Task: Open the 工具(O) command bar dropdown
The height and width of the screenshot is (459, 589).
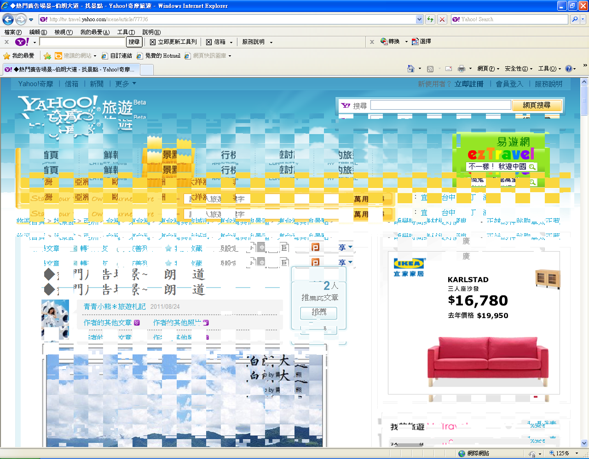Action: [549, 69]
